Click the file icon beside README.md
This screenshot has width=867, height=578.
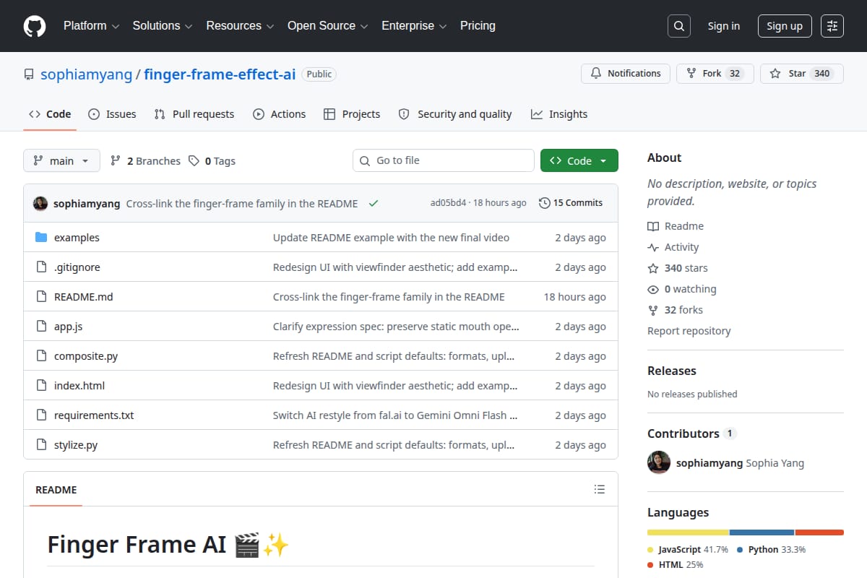pyautogui.click(x=41, y=297)
